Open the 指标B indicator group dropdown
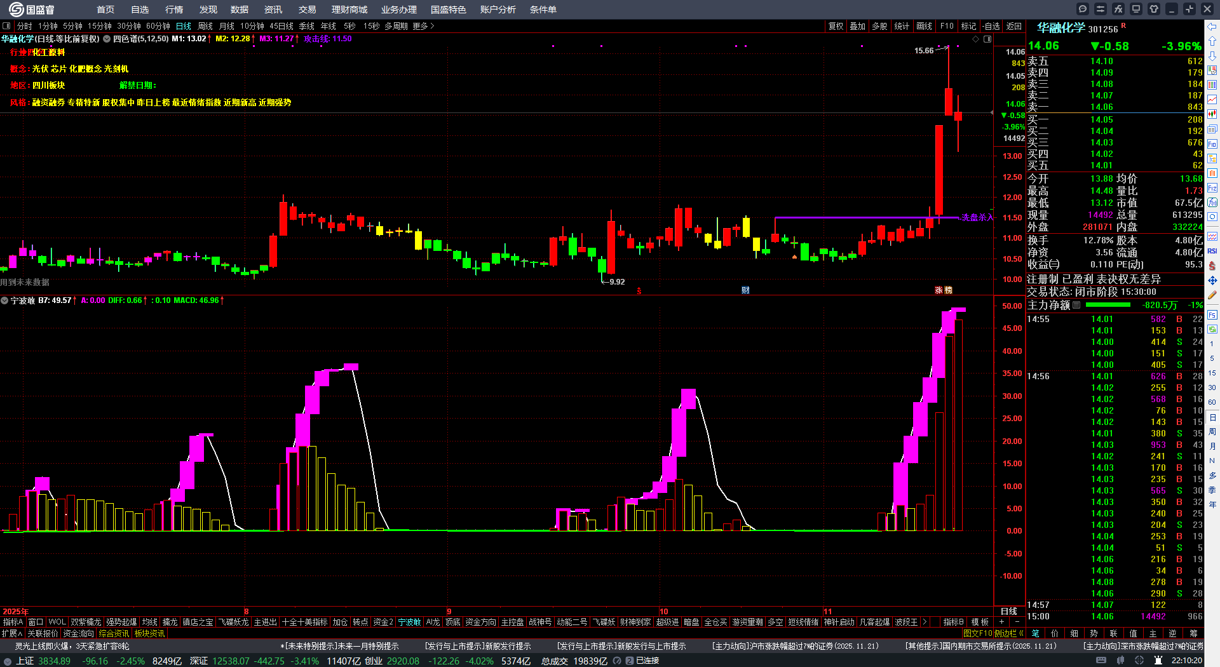This screenshot has width=1220, height=667. point(953,622)
